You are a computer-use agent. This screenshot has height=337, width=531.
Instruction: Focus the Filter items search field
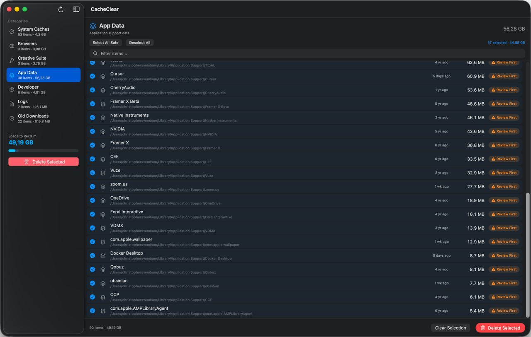[307, 53]
